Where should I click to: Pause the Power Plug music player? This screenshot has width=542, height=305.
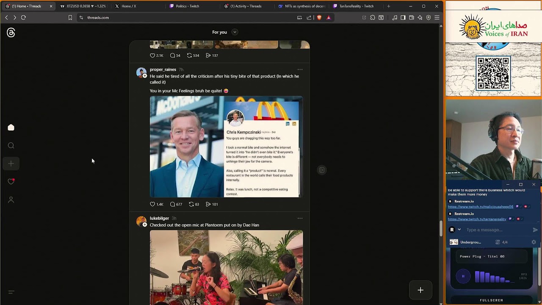pos(463,276)
